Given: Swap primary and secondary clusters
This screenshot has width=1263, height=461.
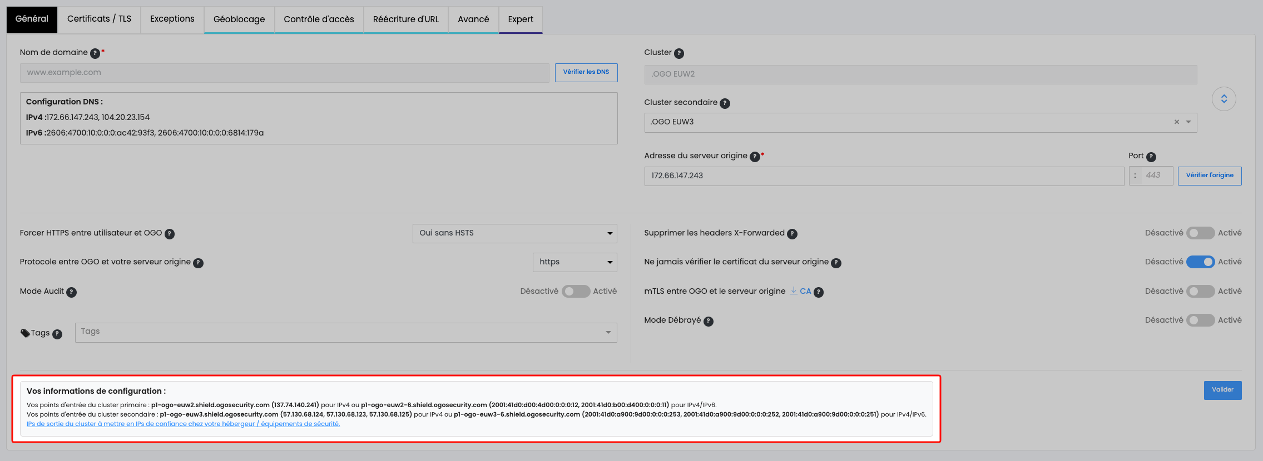Looking at the screenshot, I should tap(1224, 99).
